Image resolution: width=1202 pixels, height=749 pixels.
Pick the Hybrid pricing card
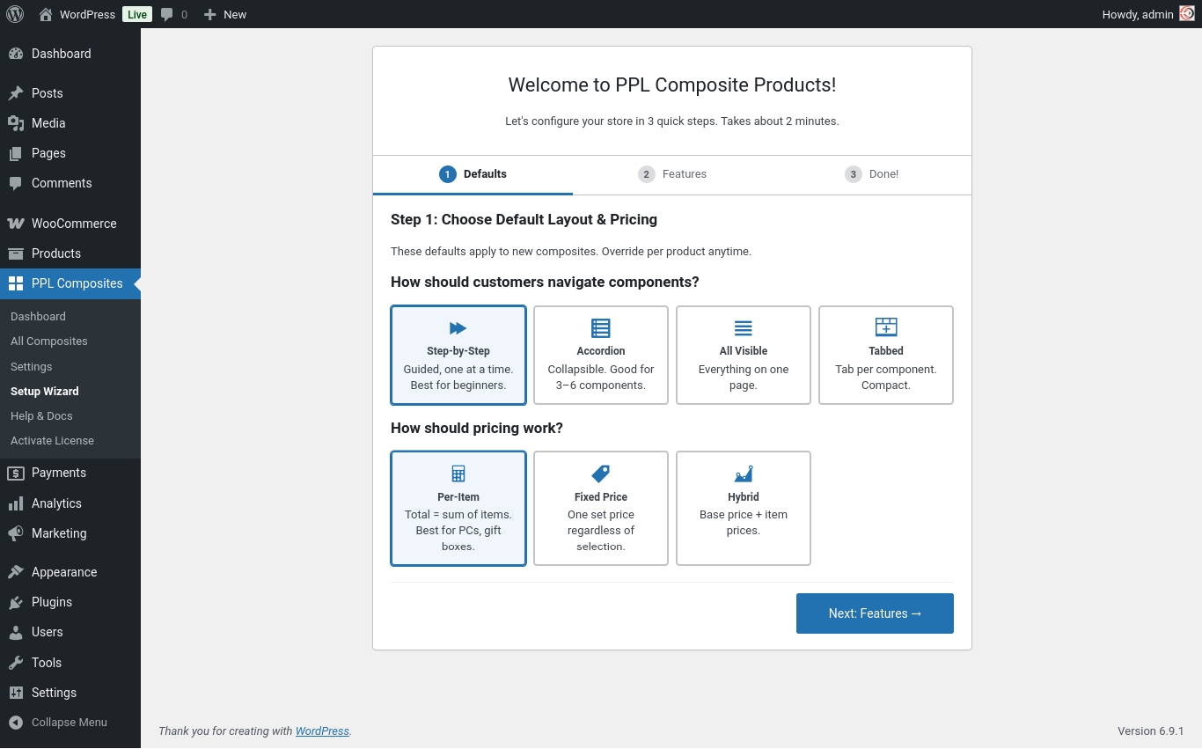click(744, 508)
